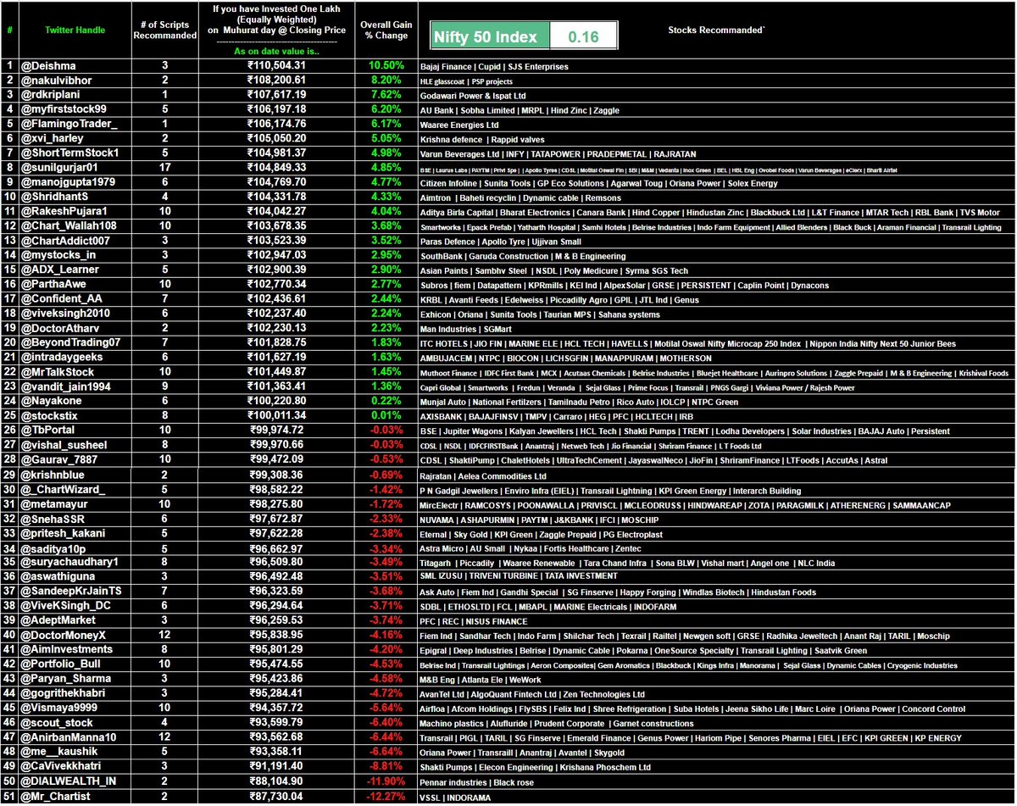
Task: Click the -6.64% change cell
Action: pos(386,751)
